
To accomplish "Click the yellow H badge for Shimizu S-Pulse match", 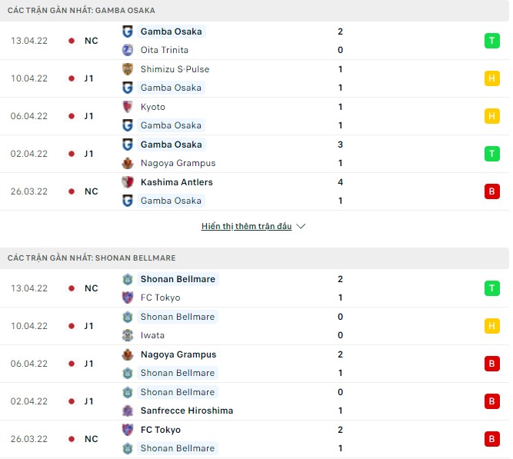I will click(491, 78).
